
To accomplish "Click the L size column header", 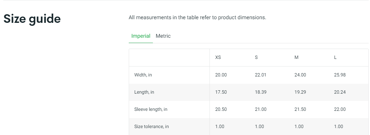I will click(335, 58).
